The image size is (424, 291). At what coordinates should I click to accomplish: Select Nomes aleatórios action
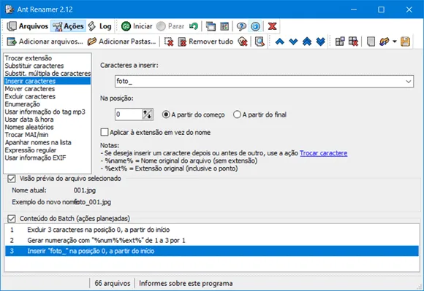coord(48,127)
